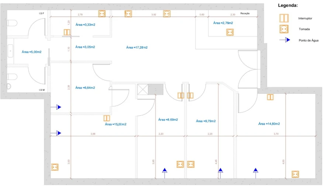Click the '2,20' dimension under the 8,69m2 label
Screen dimensions: 325x186
point(161,134)
